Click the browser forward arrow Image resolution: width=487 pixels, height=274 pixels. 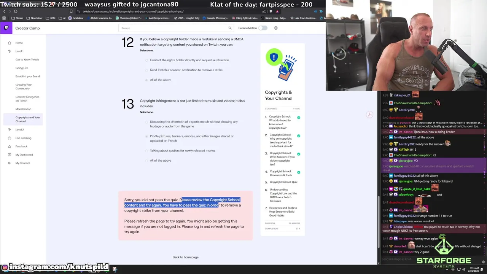click(x=10, y=11)
